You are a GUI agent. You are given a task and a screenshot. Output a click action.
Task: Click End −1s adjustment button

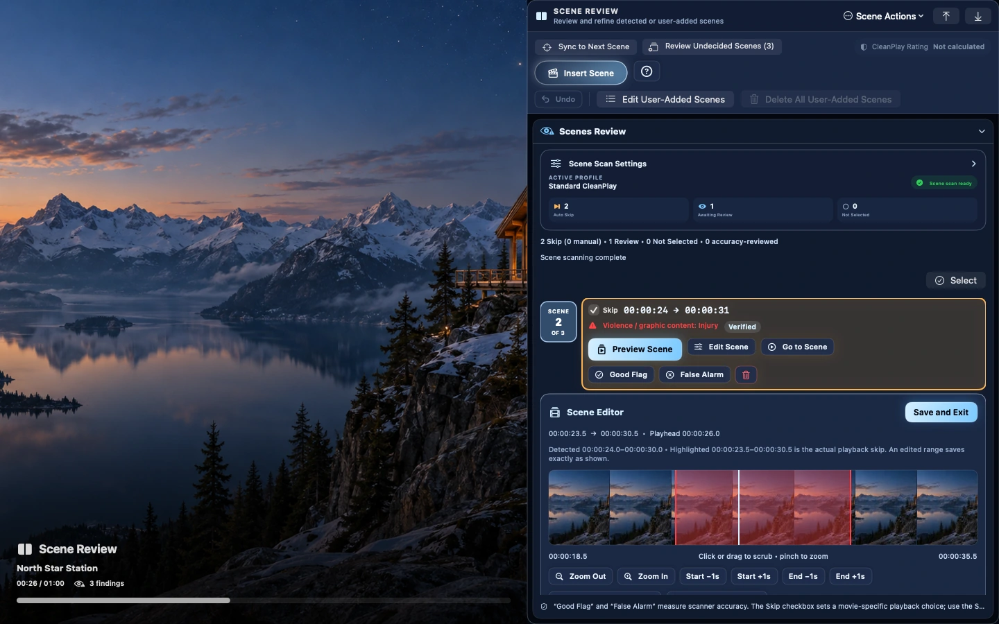pyautogui.click(x=803, y=576)
